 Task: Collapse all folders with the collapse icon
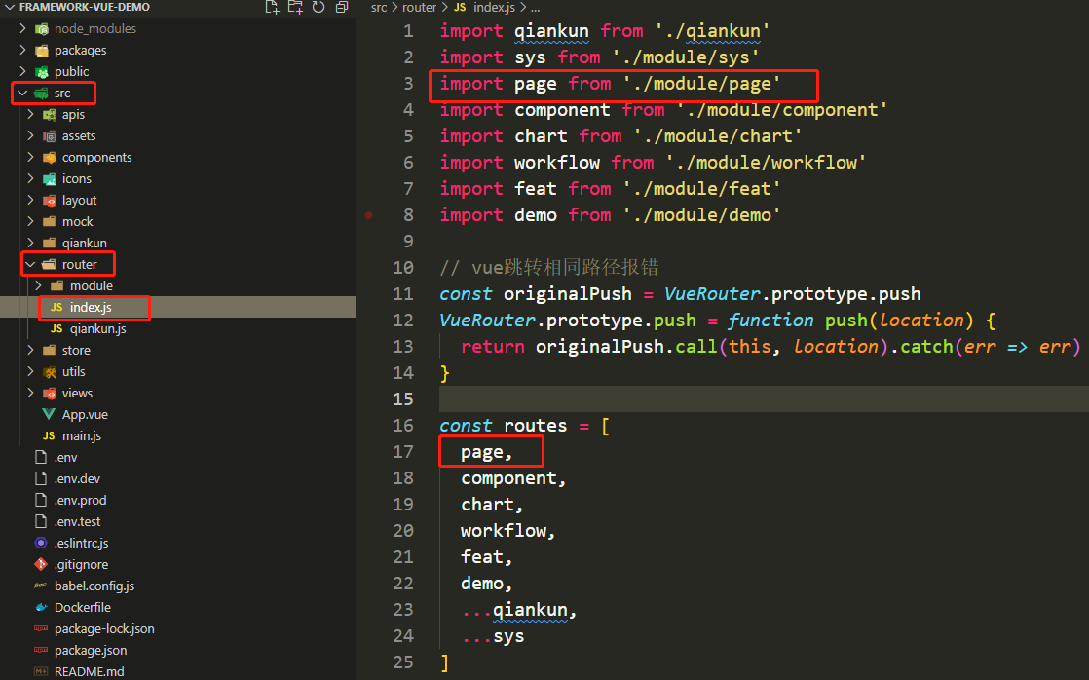coord(341,7)
